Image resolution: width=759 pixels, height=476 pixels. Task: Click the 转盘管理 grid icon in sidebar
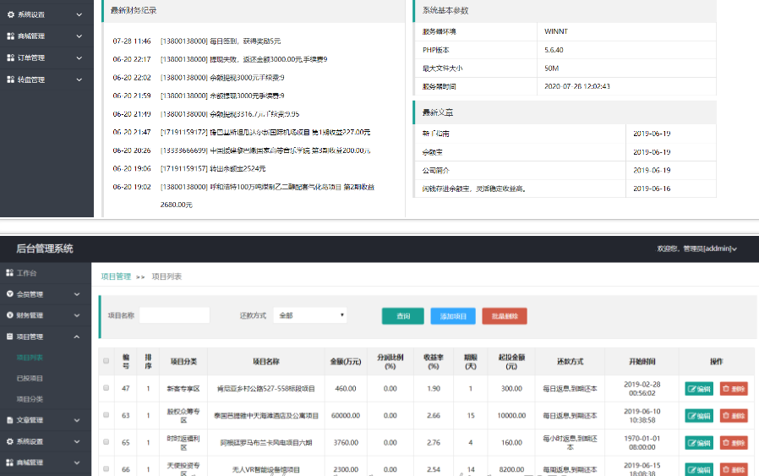coord(10,79)
